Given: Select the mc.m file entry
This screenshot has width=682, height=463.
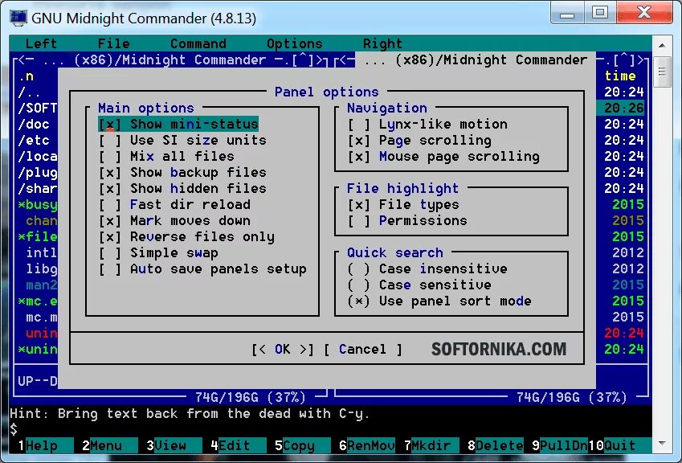Looking at the screenshot, I should (x=41, y=318).
